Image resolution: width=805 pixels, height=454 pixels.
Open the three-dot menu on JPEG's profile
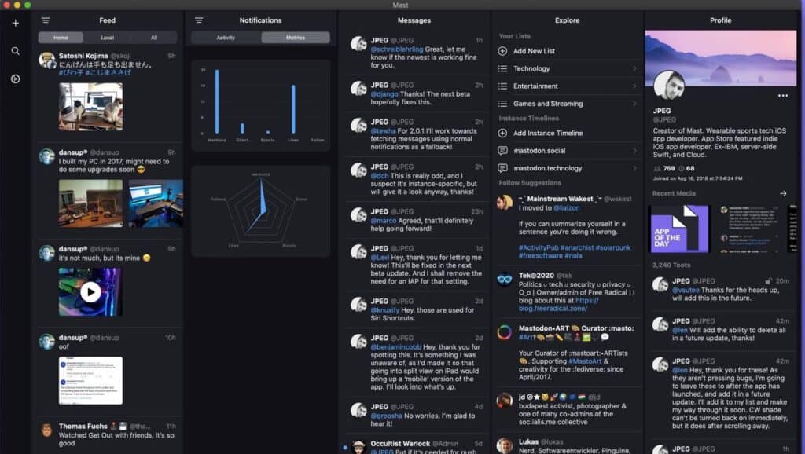pyautogui.click(x=782, y=96)
